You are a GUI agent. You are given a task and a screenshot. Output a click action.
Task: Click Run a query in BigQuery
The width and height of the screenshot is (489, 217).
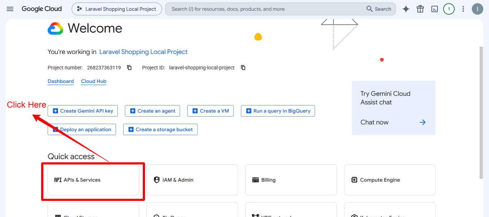click(278, 111)
